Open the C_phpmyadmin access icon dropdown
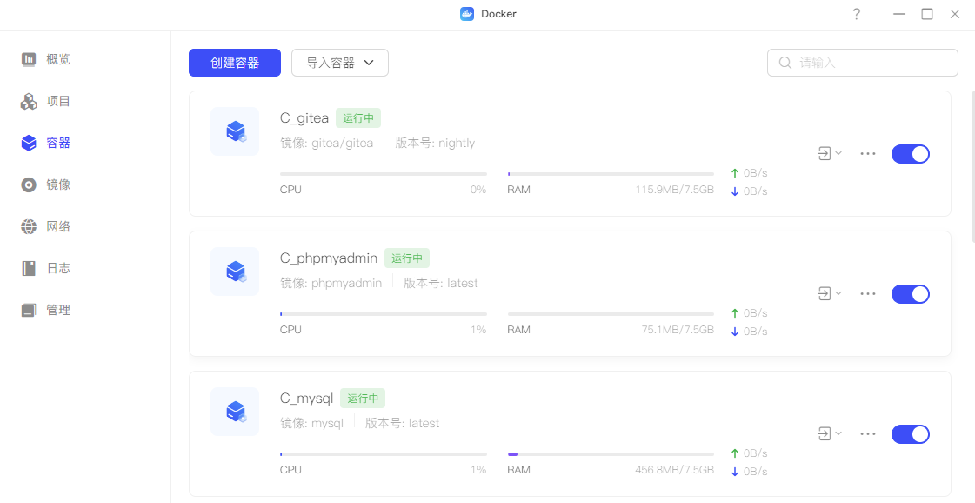Image resolution: width=975 pixels, height=503 pixels. [x=830, y=294]
